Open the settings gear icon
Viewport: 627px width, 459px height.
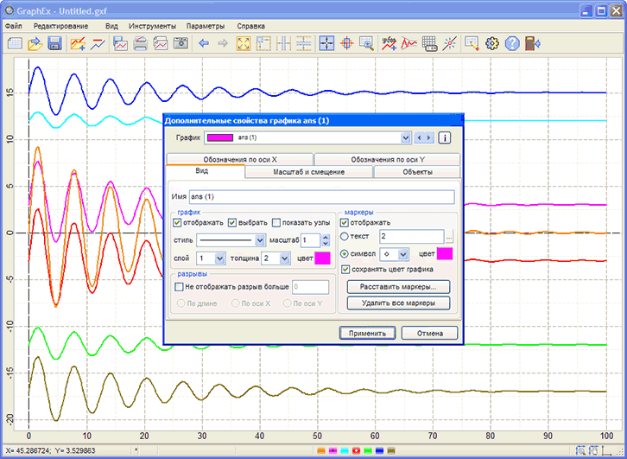492,43
